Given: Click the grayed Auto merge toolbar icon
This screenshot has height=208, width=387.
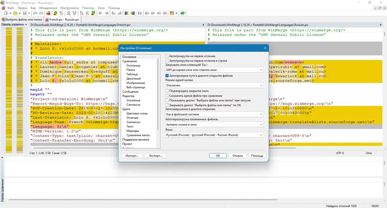Looking at the screenshot, I should tap(139, 13).
